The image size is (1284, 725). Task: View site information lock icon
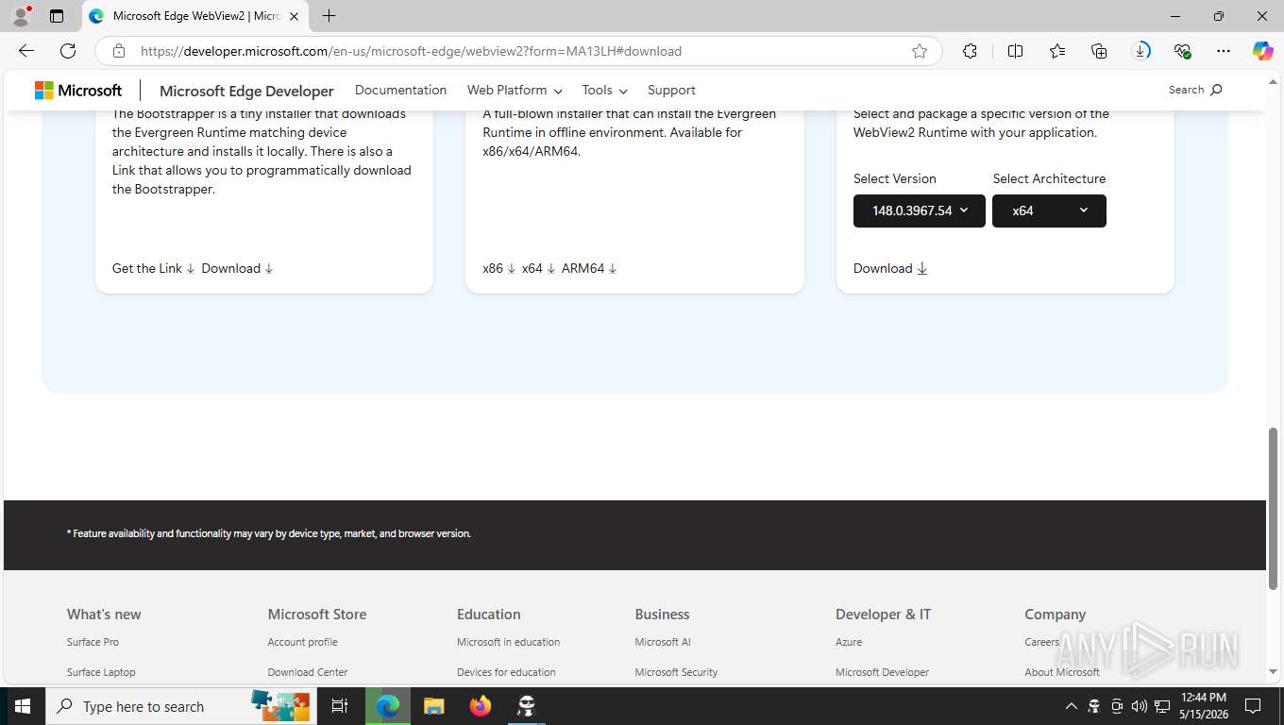click(119, 51)
